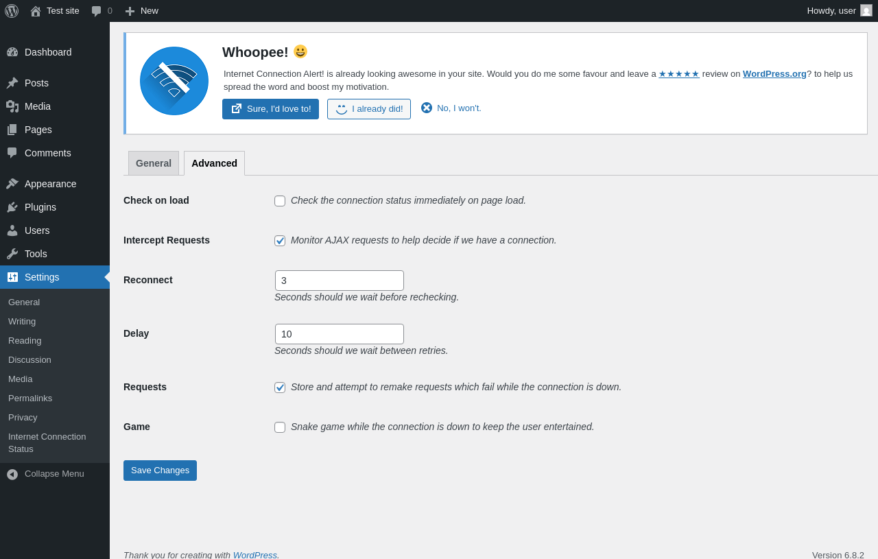Enable the Check on load checkbox
This screenshot has width=878, height=559.
[x=280, y=201]
